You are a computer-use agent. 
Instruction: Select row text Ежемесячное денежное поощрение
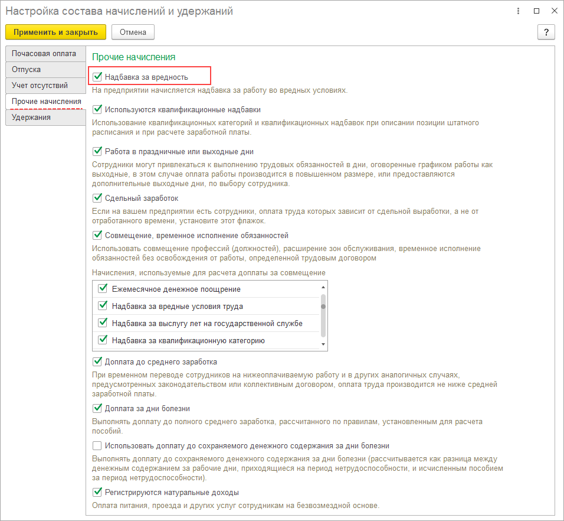[x=176, y=289]
